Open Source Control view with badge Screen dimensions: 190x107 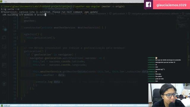pyautogui.click(x=4, y=28)
